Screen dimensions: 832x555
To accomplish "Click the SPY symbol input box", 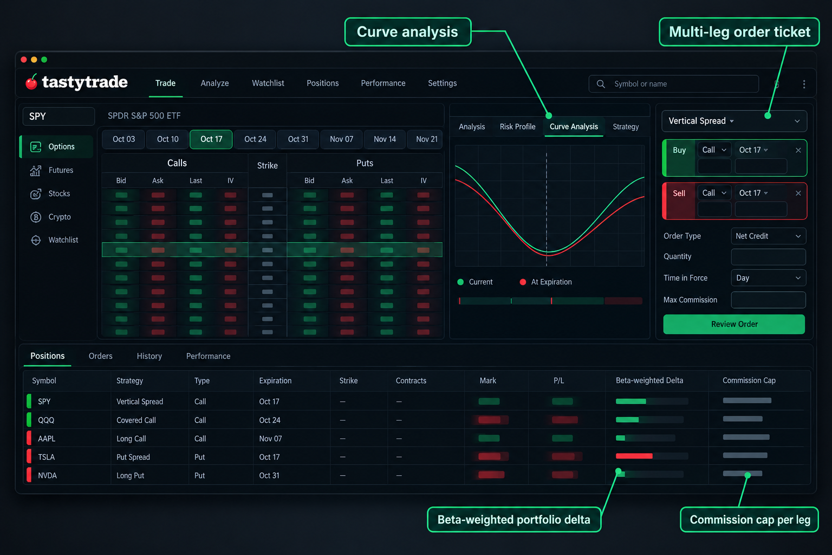I will [x=58, y=117].
